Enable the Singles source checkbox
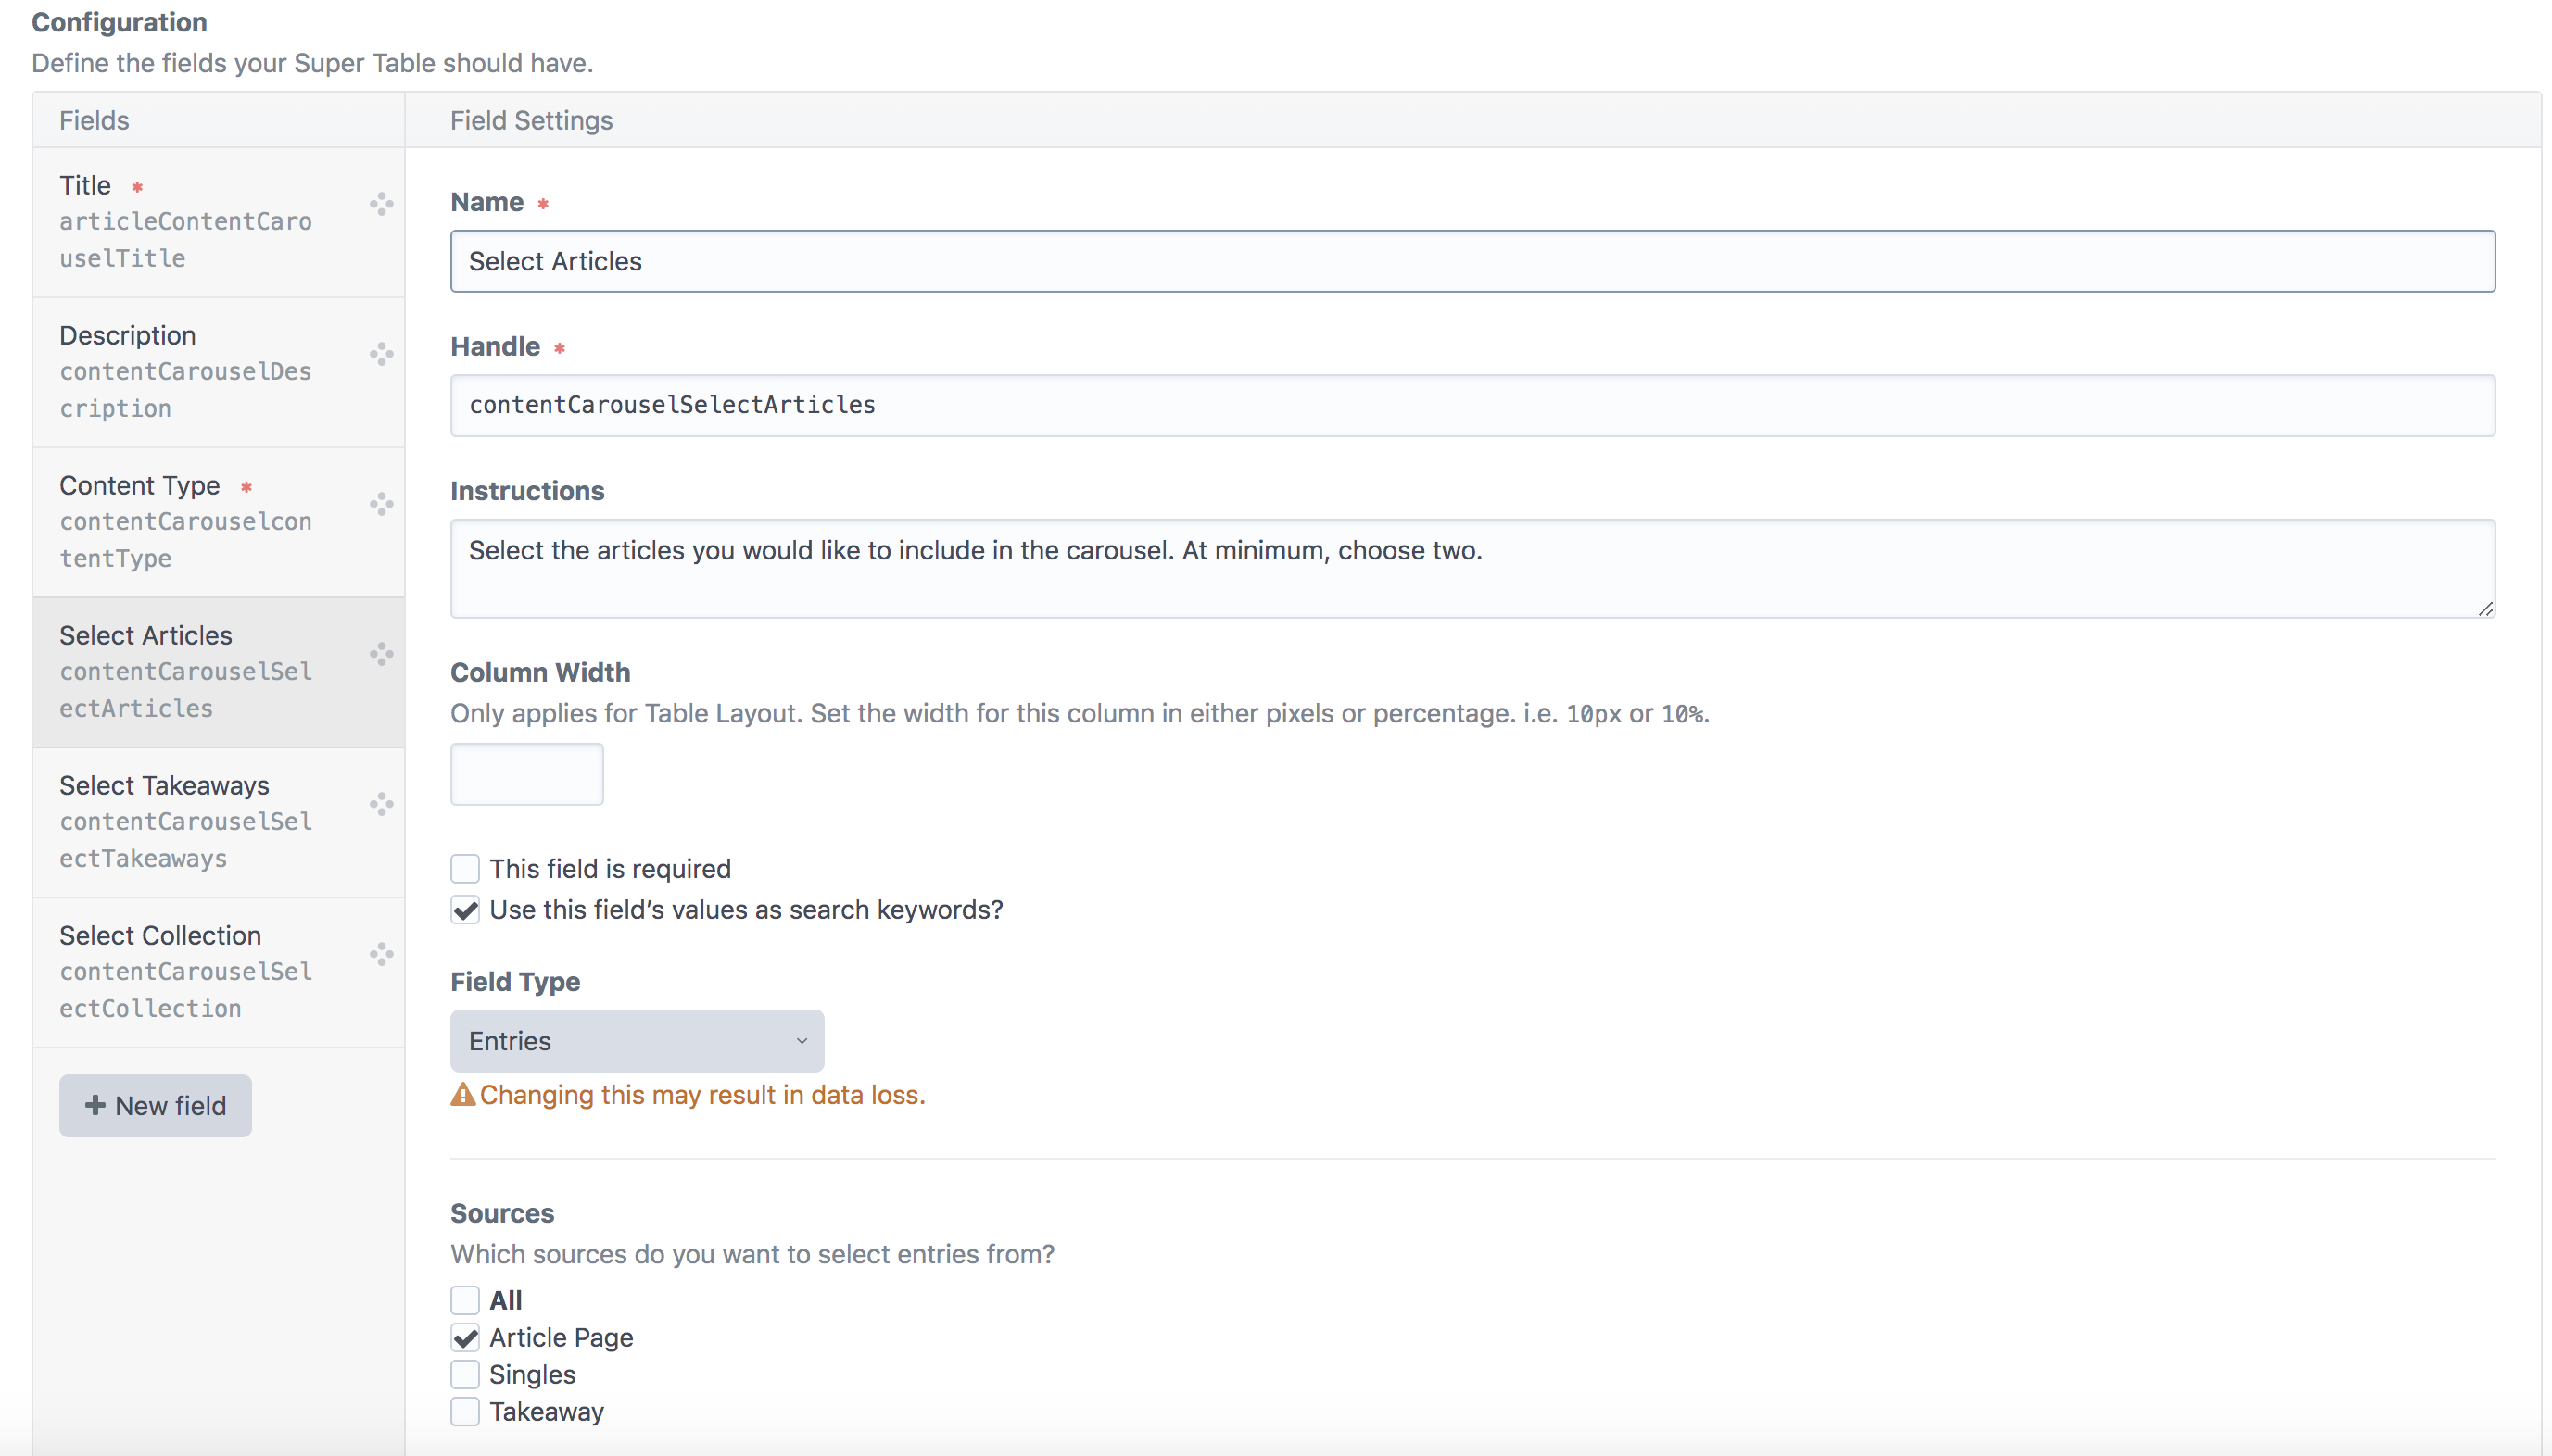This screenshot has width=2552, height=1456. point(464,1374)
